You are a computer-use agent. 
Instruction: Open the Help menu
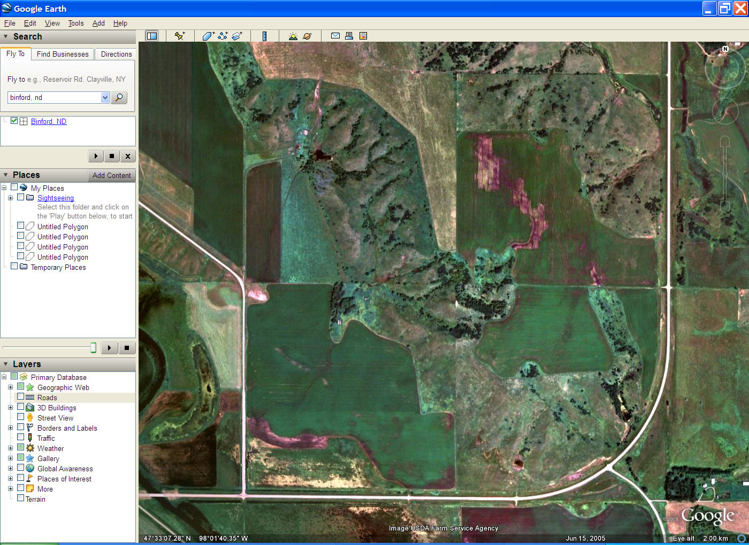coord(120,23)
